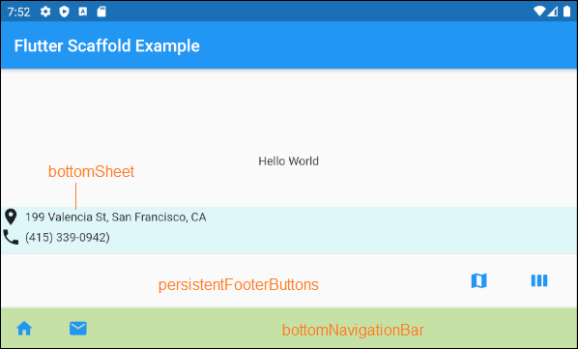Tap the cellular signal strength icon

(x=552, y=12)
